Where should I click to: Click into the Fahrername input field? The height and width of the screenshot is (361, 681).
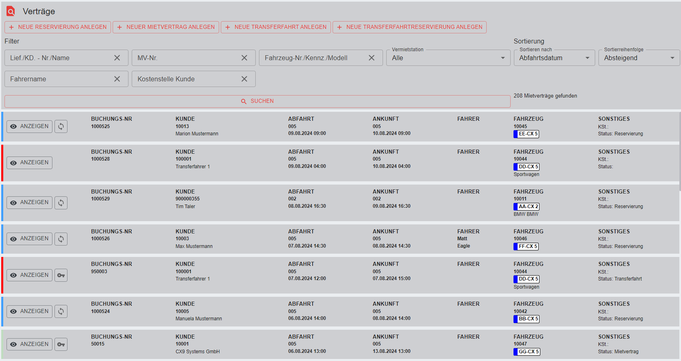59,79
